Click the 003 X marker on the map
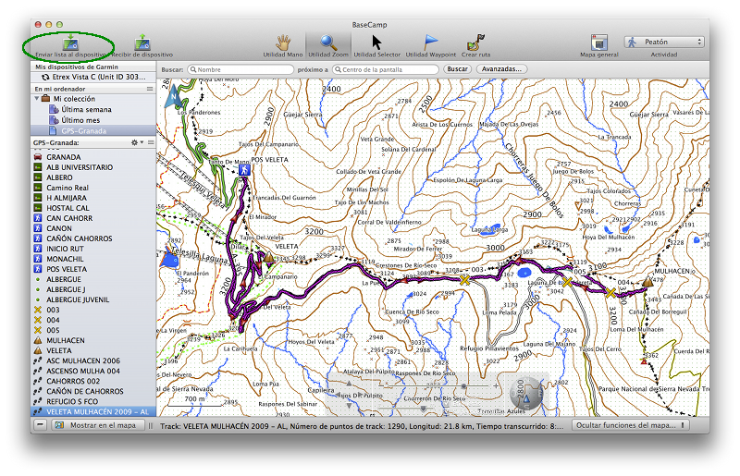 pyautogui.click(x=465, y=281)
